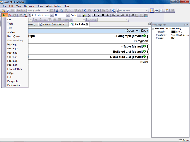
Task: Open the Administration menu
Action: [53, 6]
